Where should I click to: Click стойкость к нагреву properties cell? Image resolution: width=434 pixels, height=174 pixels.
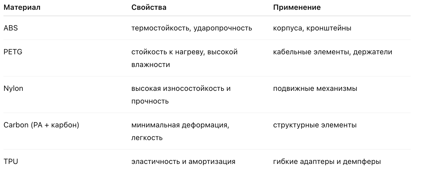184,52
